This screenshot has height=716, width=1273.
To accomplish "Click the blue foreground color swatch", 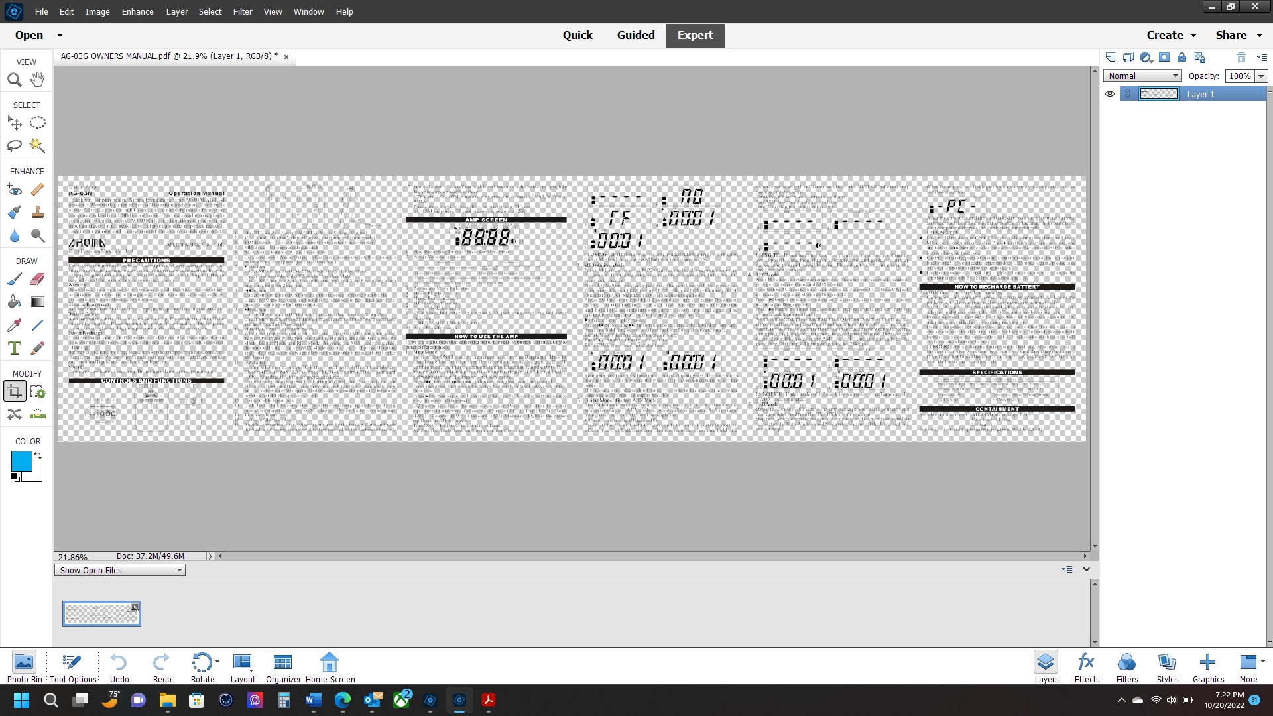I will [21, 461].
